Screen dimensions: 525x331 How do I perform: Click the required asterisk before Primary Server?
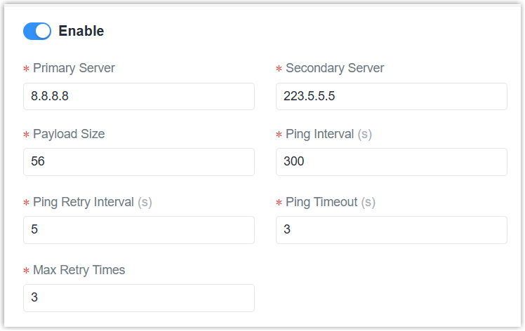[27, 69]
